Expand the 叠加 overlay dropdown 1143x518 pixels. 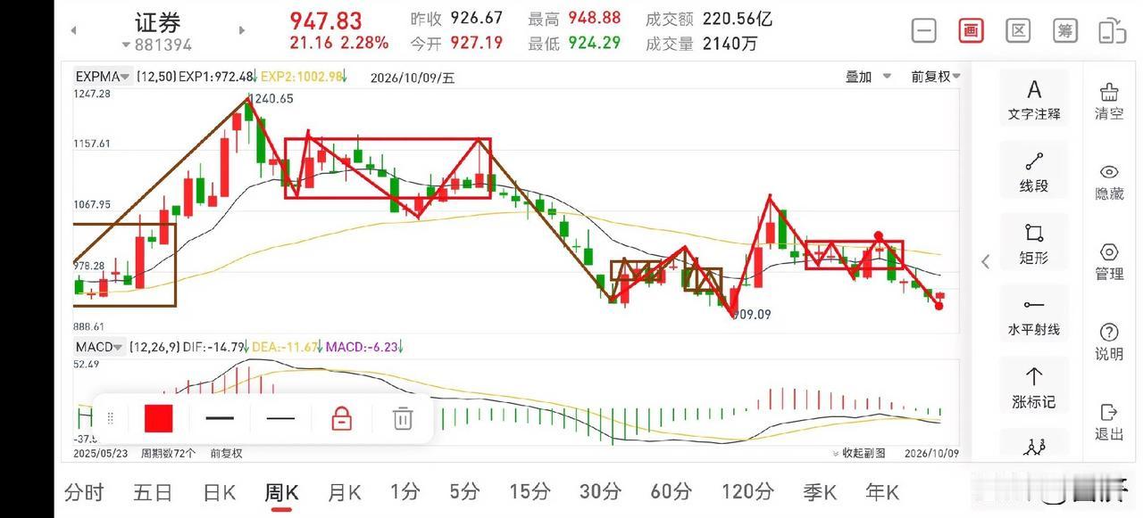868,77
